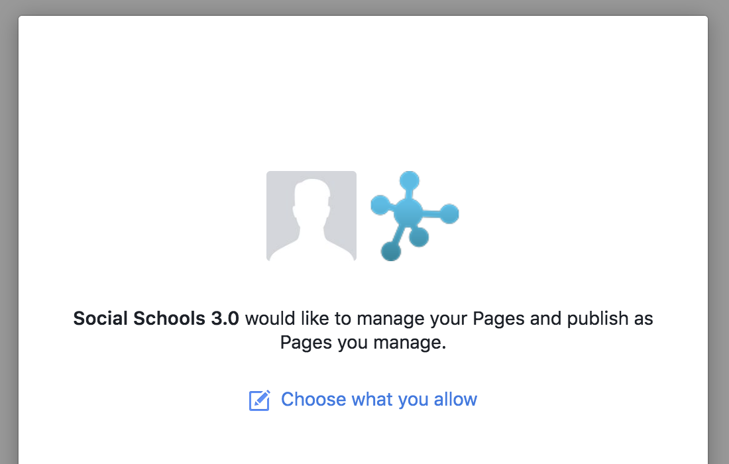Click the words "publish as" in the message

(x=610, y=319)
